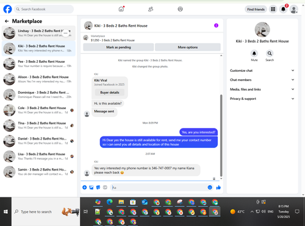The image size is (305, 226).
Task: Open the Friends icon in top navigation
Action: [151, 9]
